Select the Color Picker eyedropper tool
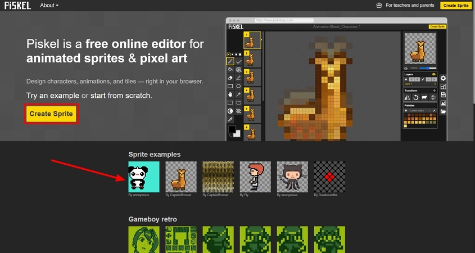Image resolution: width=475 pixels, height=253 pixels. (x=230, y=119)
